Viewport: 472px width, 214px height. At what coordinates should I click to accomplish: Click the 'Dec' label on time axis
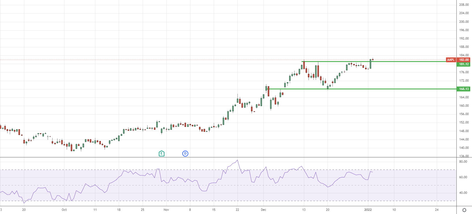pos(263,210)
